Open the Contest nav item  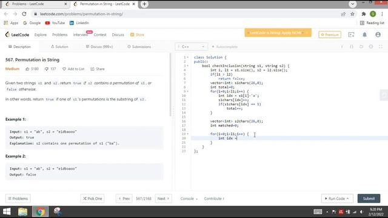coord(100,35)
